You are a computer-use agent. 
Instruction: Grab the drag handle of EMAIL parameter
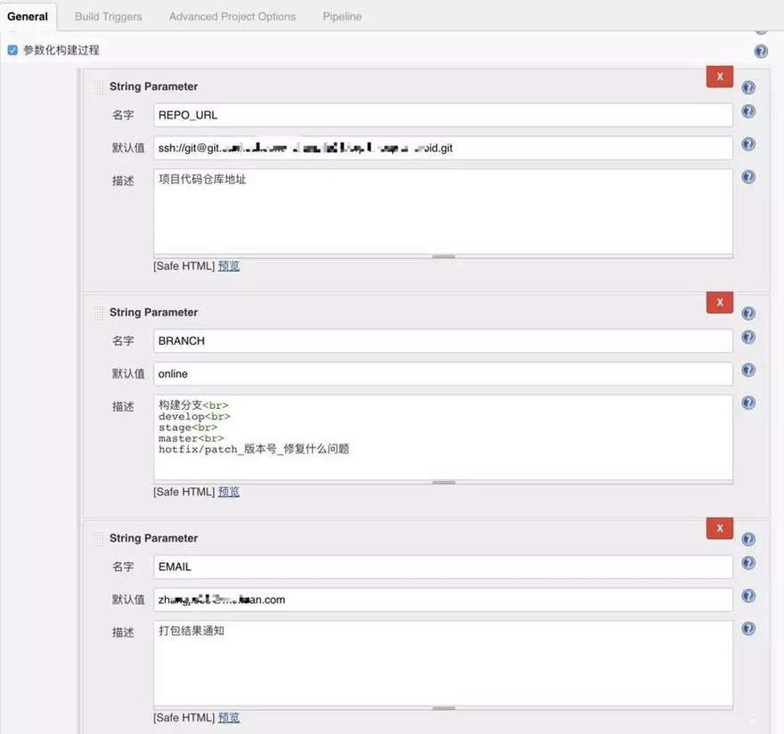coord(99,539)
